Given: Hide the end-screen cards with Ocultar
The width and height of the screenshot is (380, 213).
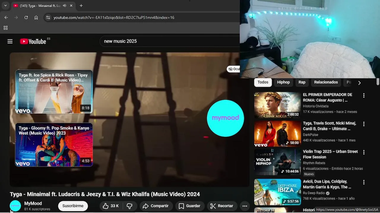Looking at the screenshot, I should pos(234,69).
